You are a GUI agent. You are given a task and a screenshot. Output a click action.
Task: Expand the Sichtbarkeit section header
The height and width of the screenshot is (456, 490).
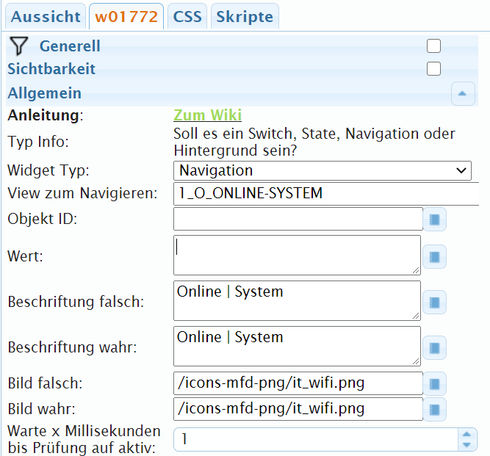[51, 70]
